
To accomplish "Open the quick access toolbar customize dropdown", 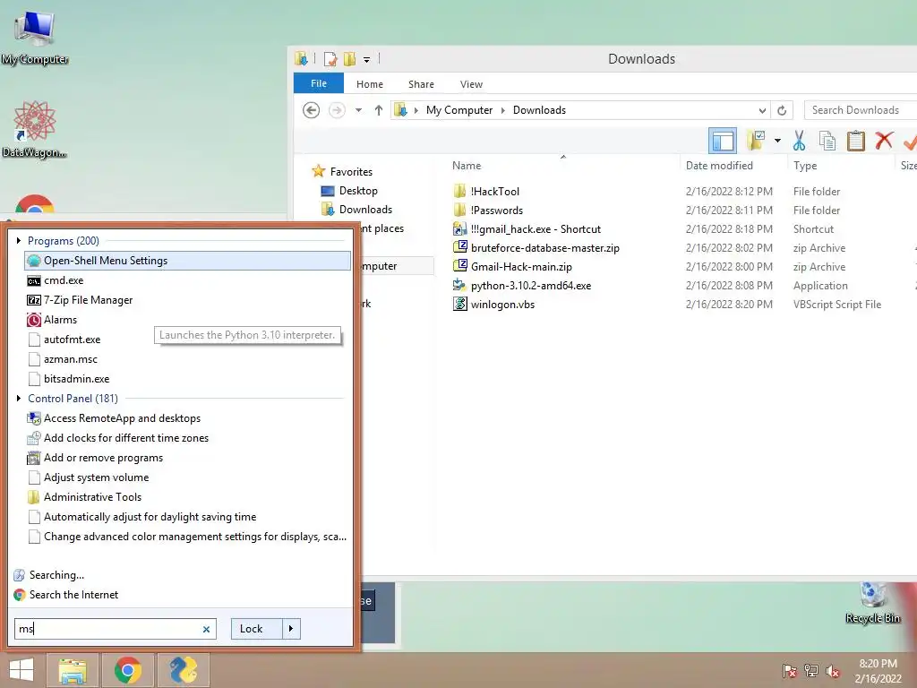I will [366, 59].
